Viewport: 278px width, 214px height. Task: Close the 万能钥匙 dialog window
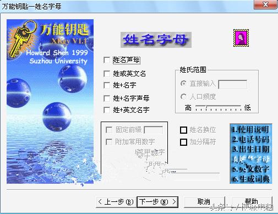(x=265, y=4)
